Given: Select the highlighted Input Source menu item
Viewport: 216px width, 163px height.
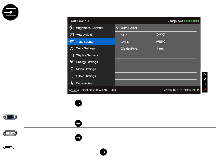Looking at the screenshot, I should click(x=91, y=42).
